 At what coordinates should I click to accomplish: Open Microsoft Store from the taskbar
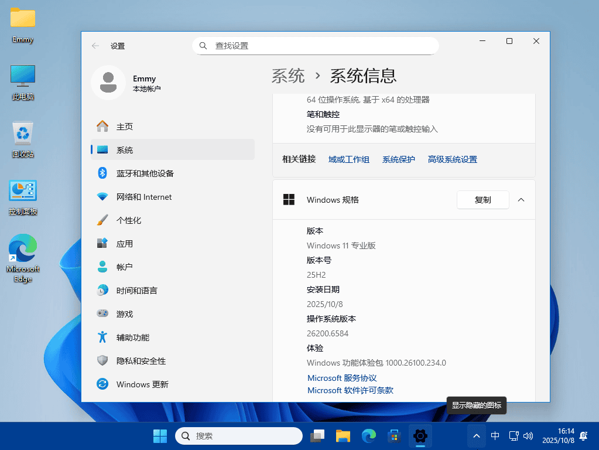393,436
